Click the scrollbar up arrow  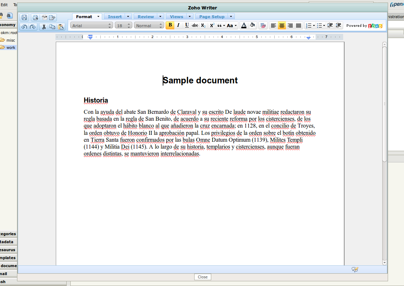point(384,44)
